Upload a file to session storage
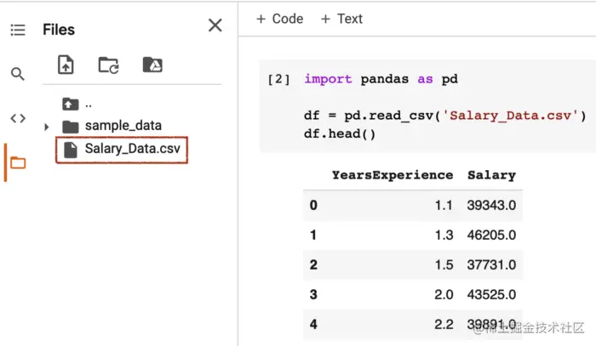The width and height of the screenshot is (596, 346). pyautogui.click(x=66, y=65)
